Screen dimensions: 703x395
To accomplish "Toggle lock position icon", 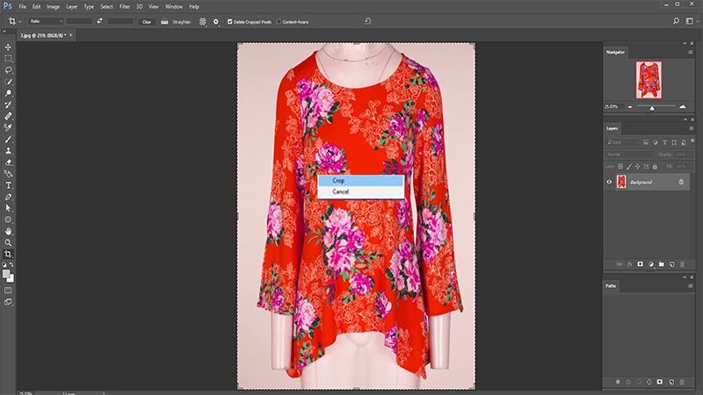I will pyautogui.click(x=638, y=167).
